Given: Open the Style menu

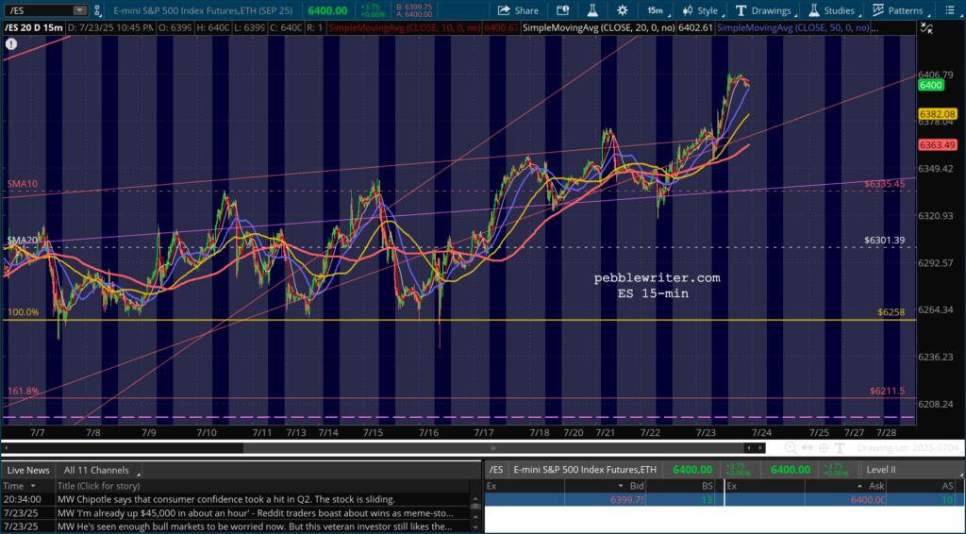Looking at the screenshot, I should click(699, 10).
